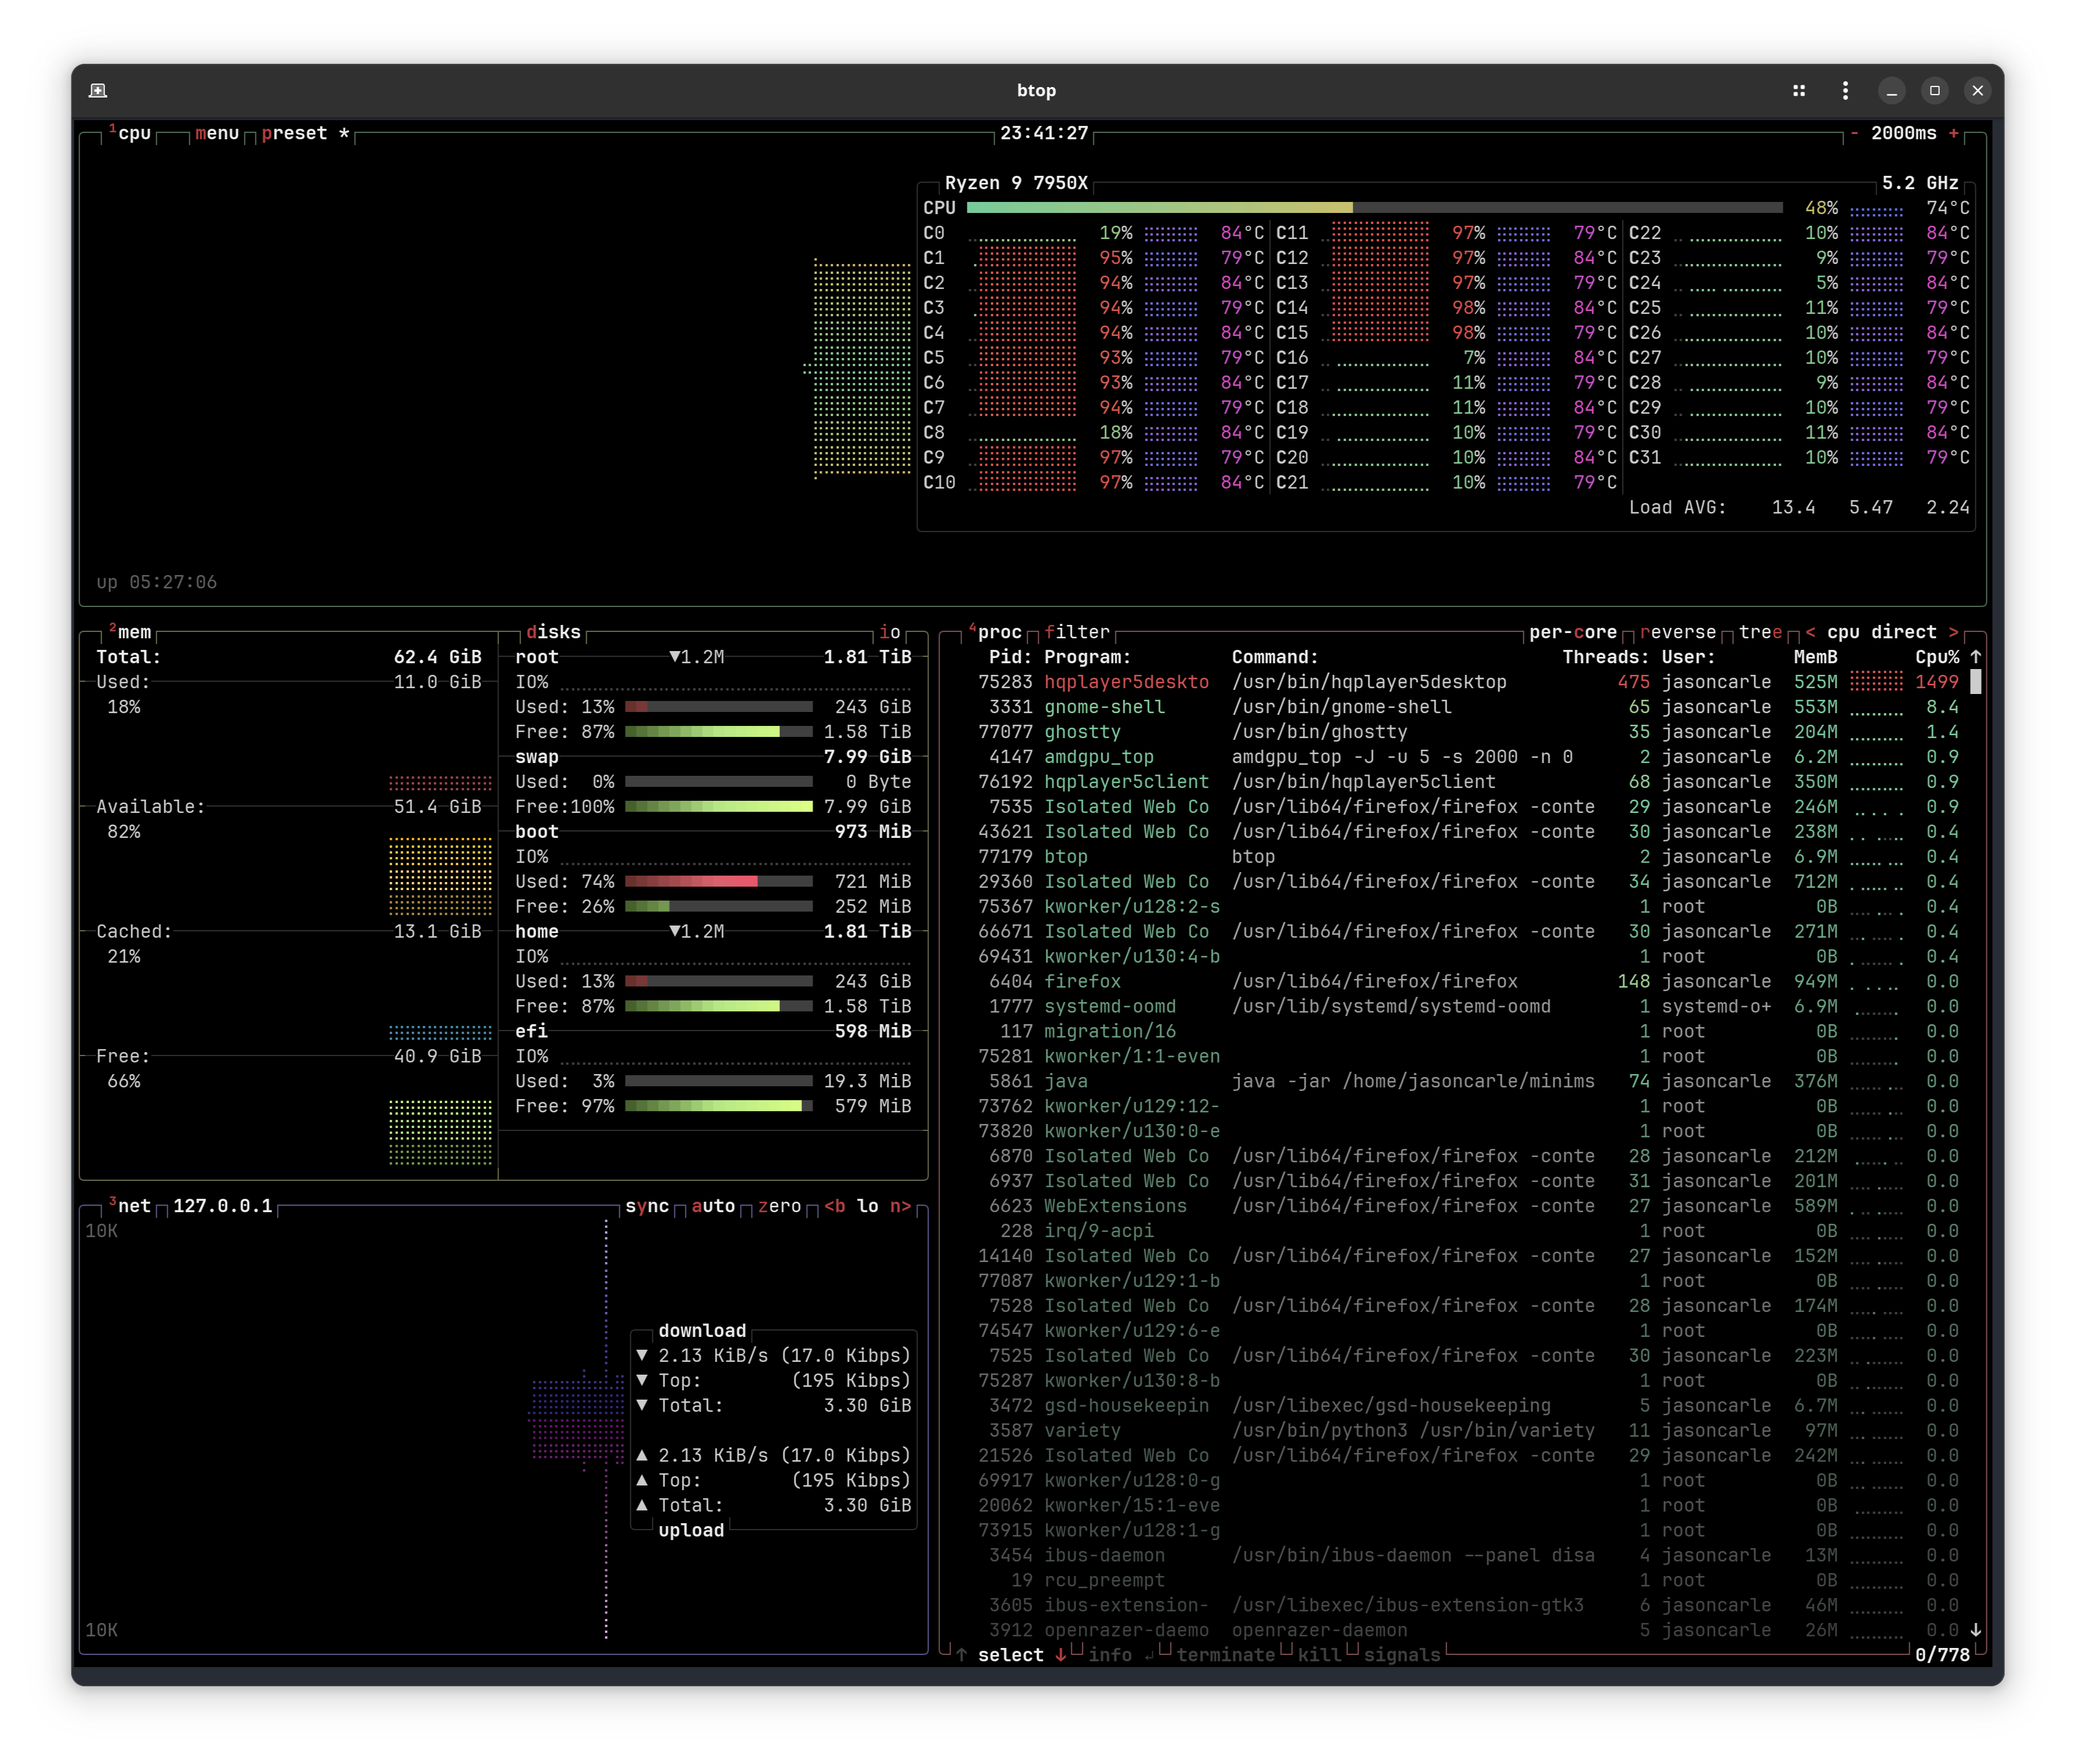Toggle net auto scaling
The image size is (2075, 1764).
(x=713, y=1206)
